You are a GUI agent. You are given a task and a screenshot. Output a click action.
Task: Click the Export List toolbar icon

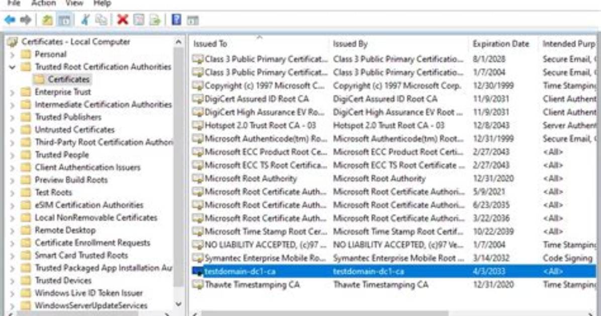[x=155, y=20]
